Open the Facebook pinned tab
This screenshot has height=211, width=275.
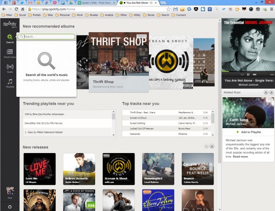pos(5,3)
